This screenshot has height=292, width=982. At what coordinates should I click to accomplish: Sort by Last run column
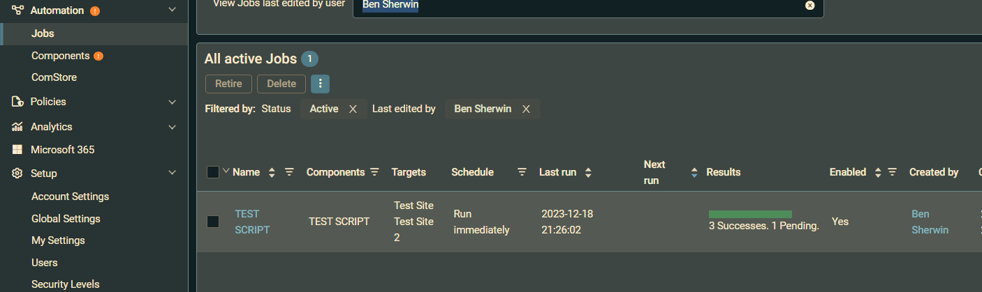pyautogui.click(x=588, y=172)
